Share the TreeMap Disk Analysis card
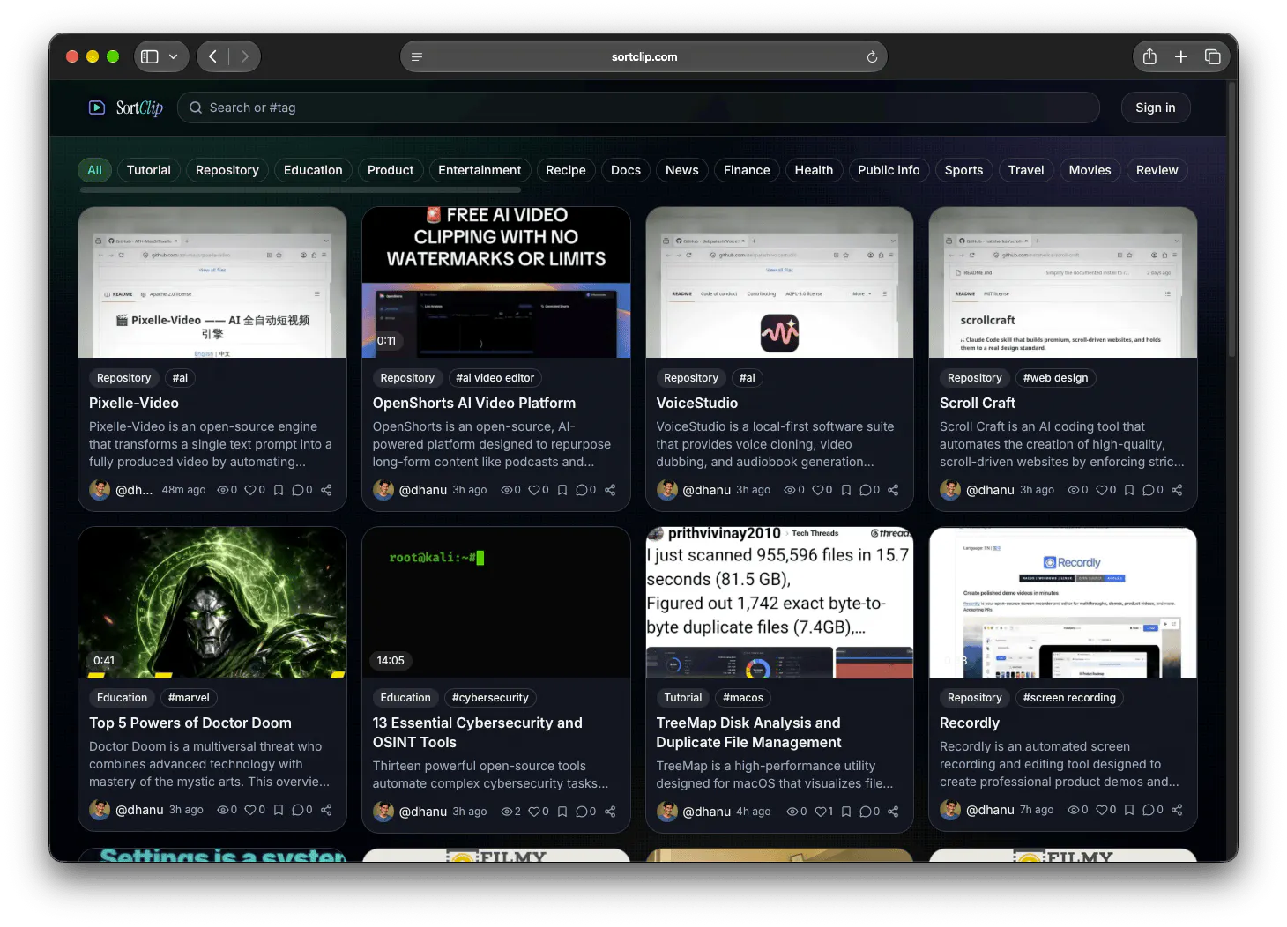Screen dimensions: 1287x927 click(894, 812)
